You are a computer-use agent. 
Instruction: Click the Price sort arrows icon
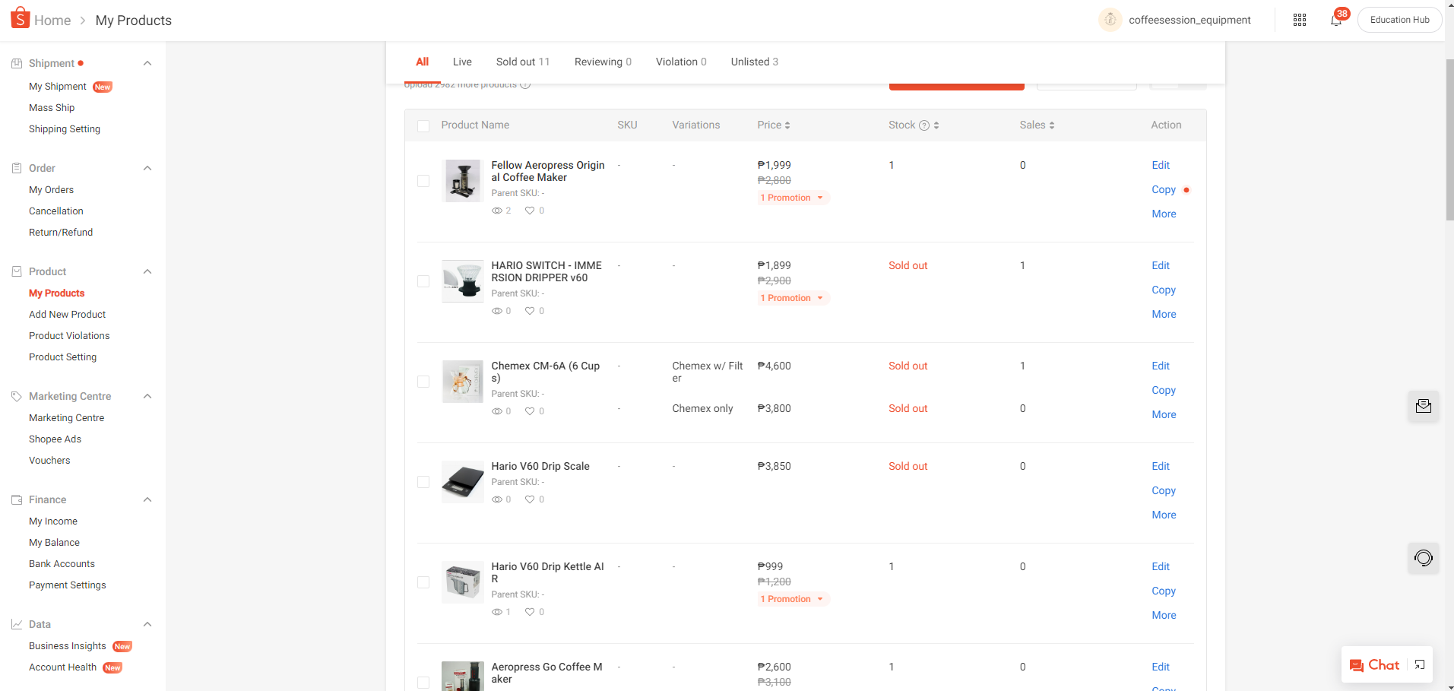(787, 125)
